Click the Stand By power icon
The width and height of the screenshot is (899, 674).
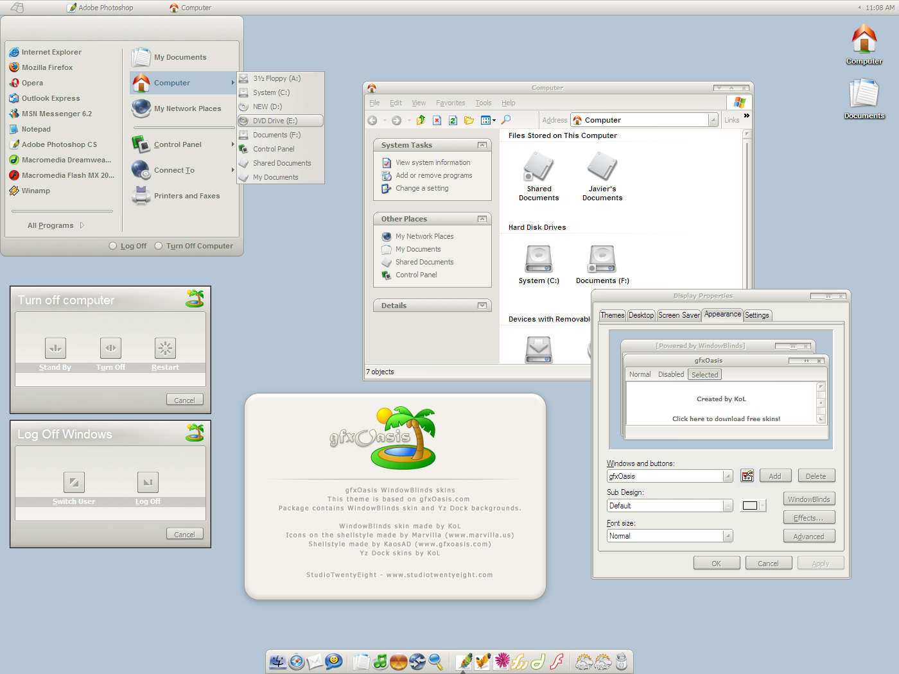(56, 348)
